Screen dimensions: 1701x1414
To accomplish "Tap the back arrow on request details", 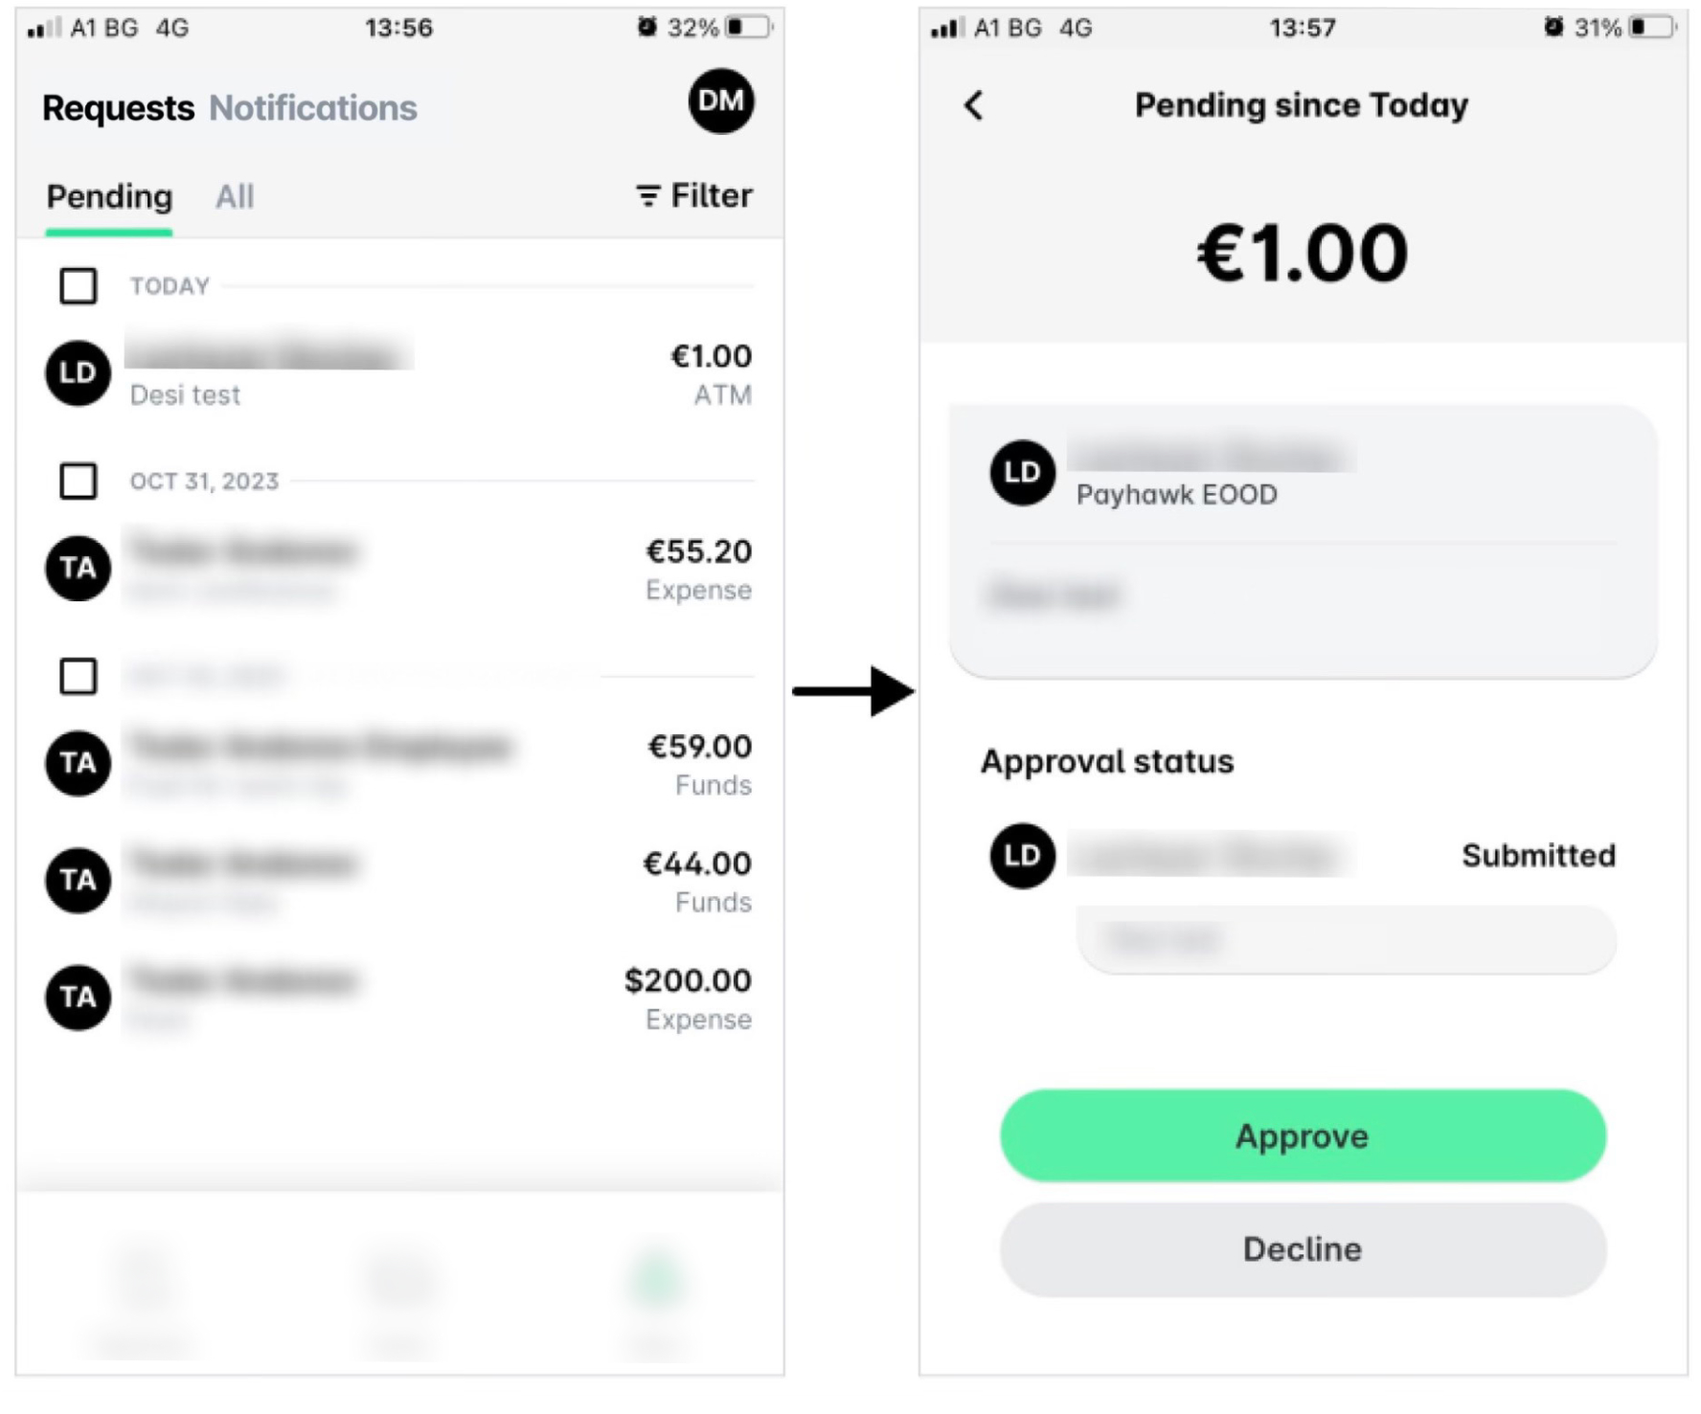I will (x=973, y=104).
